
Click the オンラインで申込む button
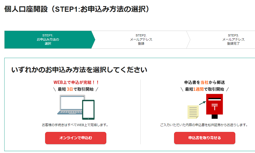click(x=76, y=138)
